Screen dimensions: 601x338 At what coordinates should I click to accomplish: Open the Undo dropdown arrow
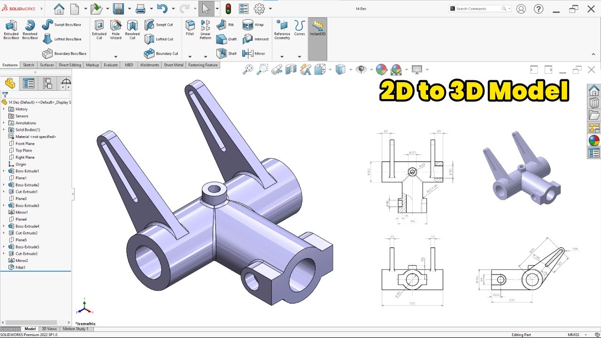click(173, 8)
